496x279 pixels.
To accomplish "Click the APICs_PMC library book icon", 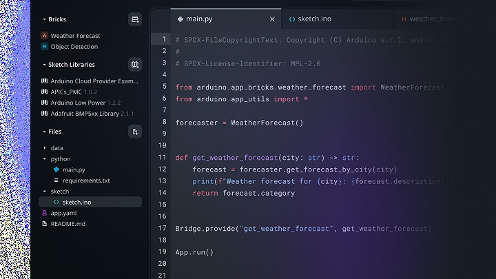I will point(44,92).
